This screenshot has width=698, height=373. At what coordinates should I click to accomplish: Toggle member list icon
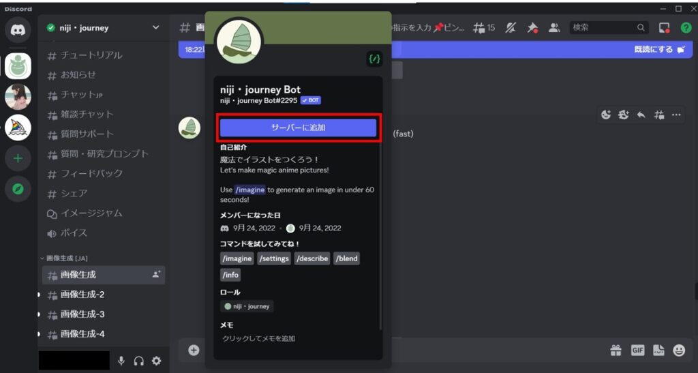pos(554,27)
